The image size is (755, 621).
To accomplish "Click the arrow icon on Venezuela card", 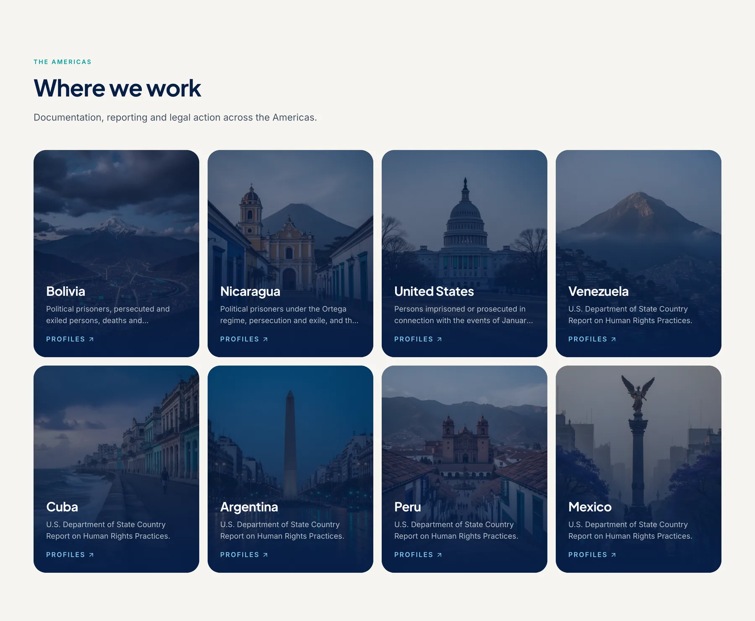I will pos(613,339).
